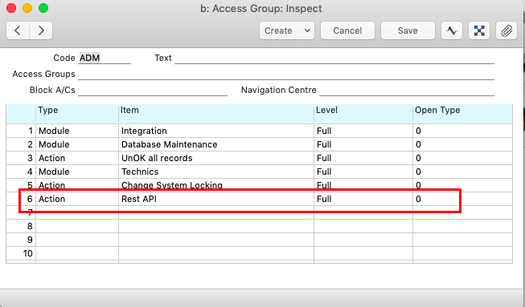525x307 pixels.
Task: Open the record history activity icon
Action: pyautogui.click(x=452, y=30)
